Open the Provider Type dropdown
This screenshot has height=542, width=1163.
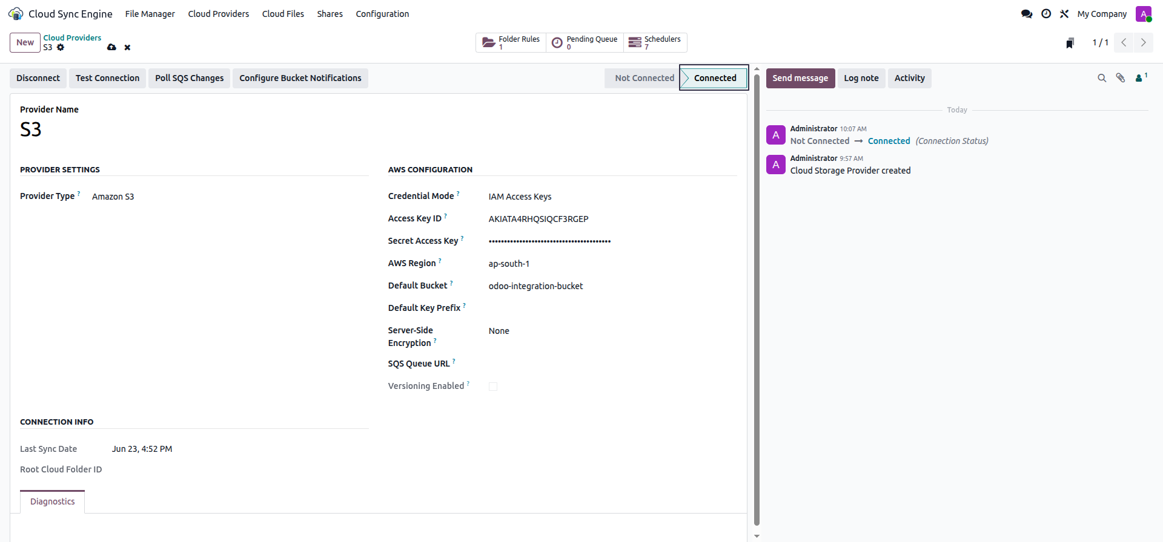click(230, 197)
